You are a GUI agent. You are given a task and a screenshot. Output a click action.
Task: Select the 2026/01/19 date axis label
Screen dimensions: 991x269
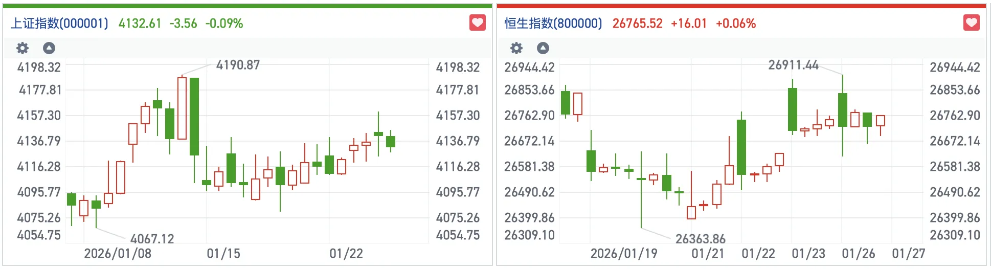[624, 254]
